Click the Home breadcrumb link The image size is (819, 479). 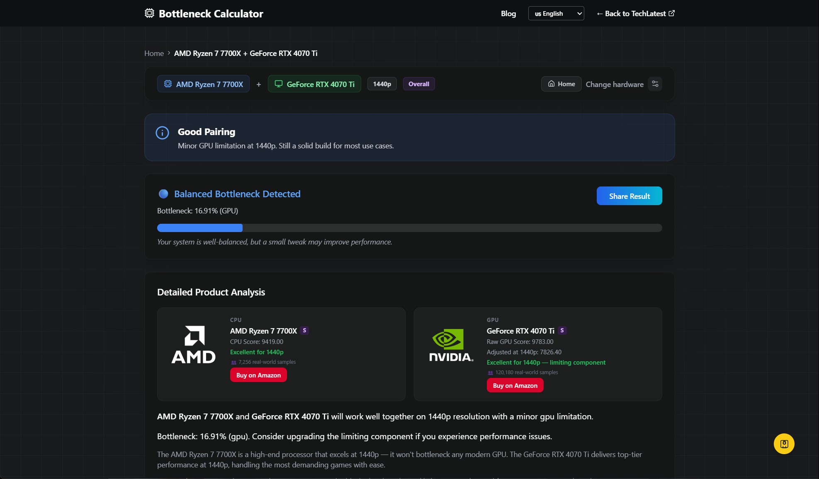154,53
